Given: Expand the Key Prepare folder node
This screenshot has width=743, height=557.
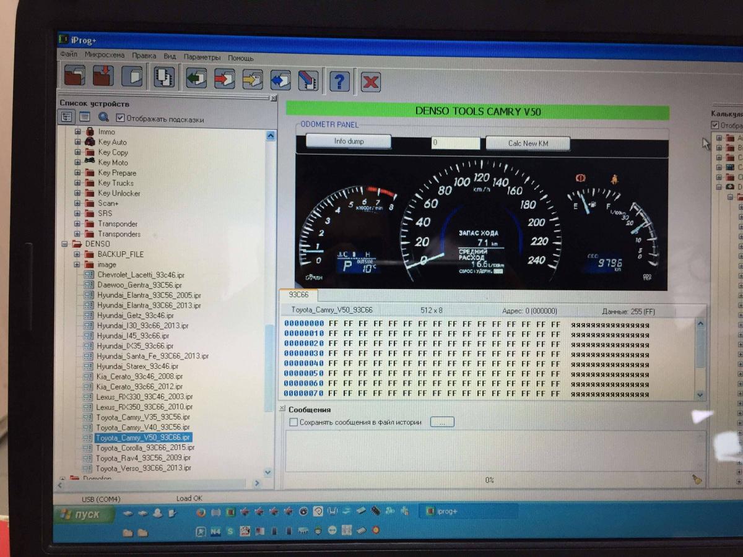Looking at the screenshot, I should [77, 173].
